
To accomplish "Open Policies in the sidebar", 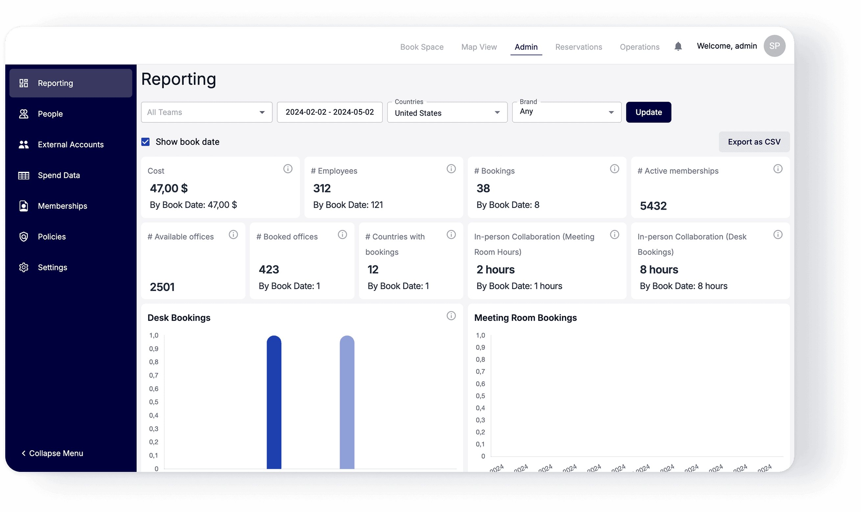I will pos(71,237).
